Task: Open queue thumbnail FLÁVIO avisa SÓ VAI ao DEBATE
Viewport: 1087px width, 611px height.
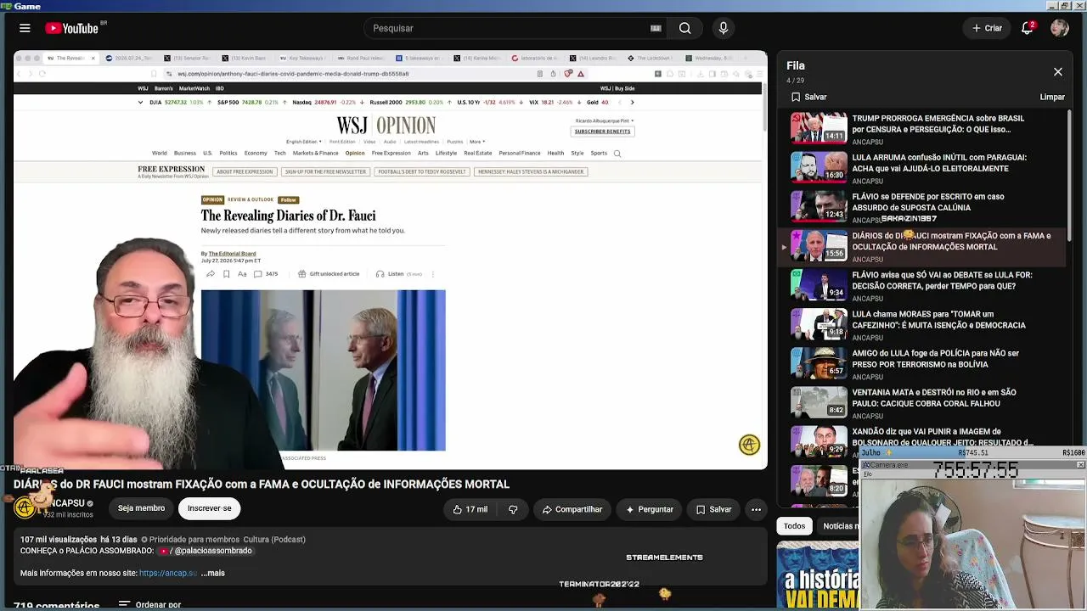Action: pos(819,283)
